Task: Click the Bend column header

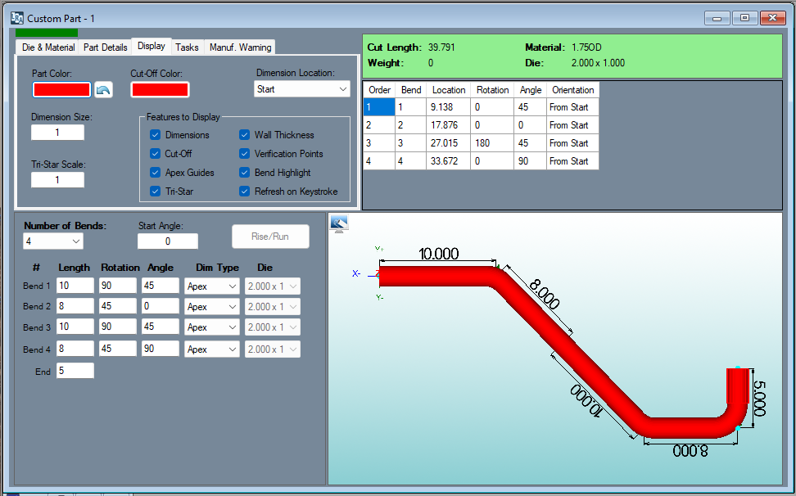Action: pyautogui.click(x=410, y=90)
